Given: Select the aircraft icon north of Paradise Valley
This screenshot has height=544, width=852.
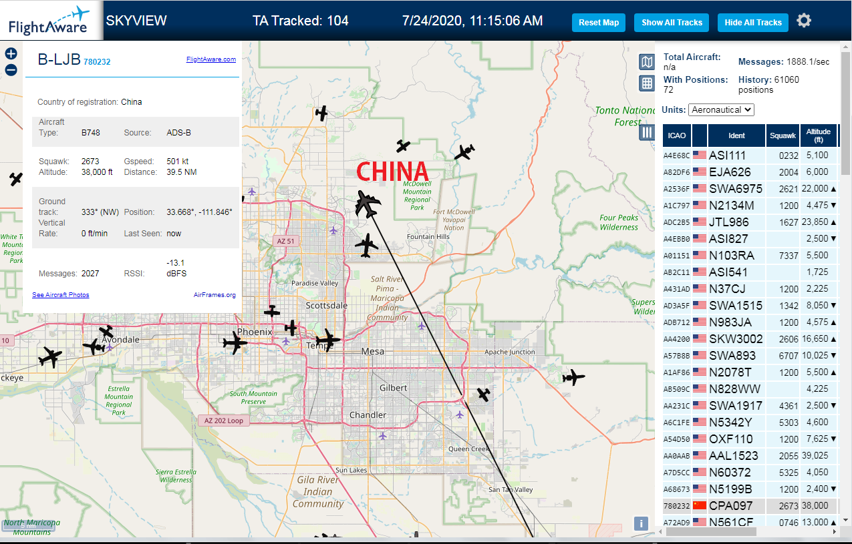Looking at the screenshot, I should [366, 246].
